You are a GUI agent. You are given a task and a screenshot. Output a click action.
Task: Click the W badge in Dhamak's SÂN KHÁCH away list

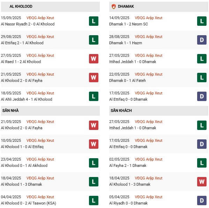click(x=202, y=182)
